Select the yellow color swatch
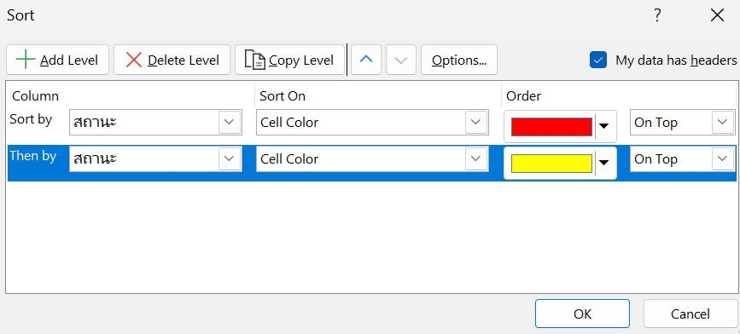Image resolution: width=740 pixels, height=334 pixels. pyautogui.click(x=551, y=164)
